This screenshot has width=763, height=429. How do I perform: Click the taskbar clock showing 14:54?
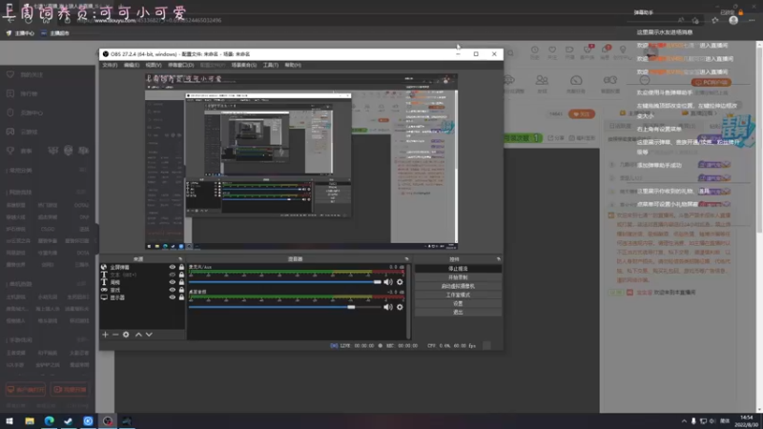747,421
